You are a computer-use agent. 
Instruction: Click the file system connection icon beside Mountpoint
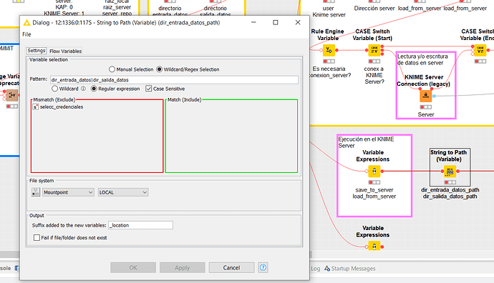[36, 192]
